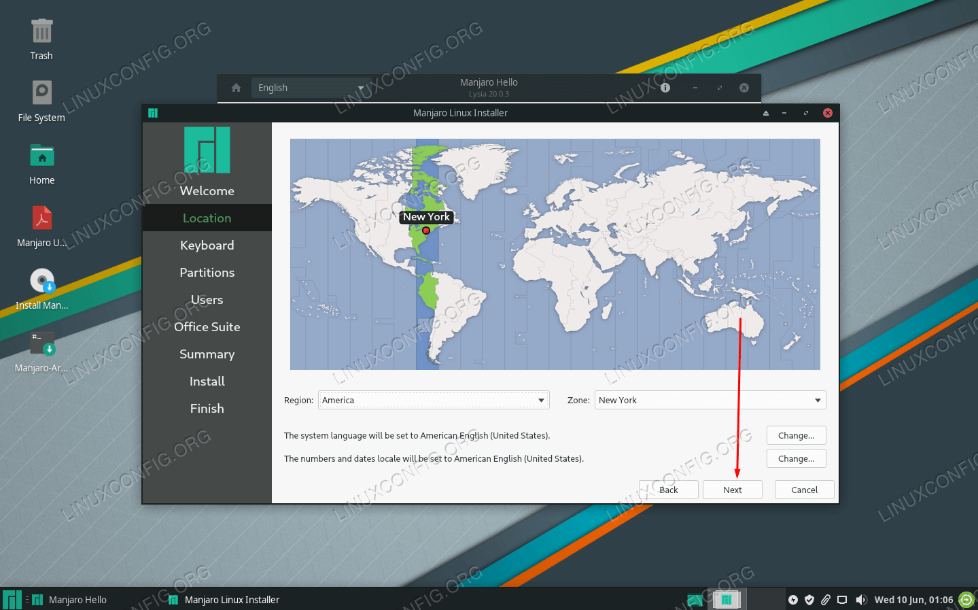Select Users step in installer sidebar
978x610 pixels.
(x=207, y=300)
